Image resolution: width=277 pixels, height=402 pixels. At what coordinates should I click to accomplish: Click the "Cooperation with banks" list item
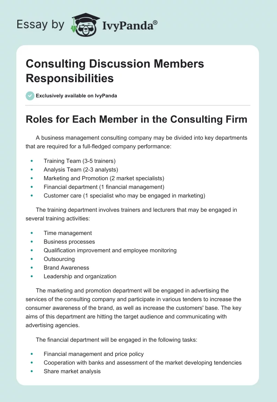pyautogui.click(x=142, y=362)
